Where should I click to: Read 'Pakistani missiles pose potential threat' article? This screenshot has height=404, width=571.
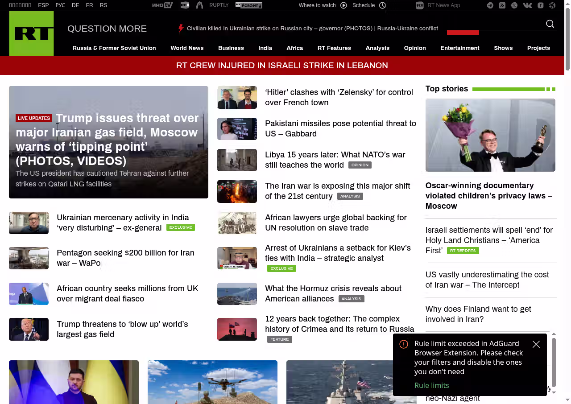coord(340,128)
